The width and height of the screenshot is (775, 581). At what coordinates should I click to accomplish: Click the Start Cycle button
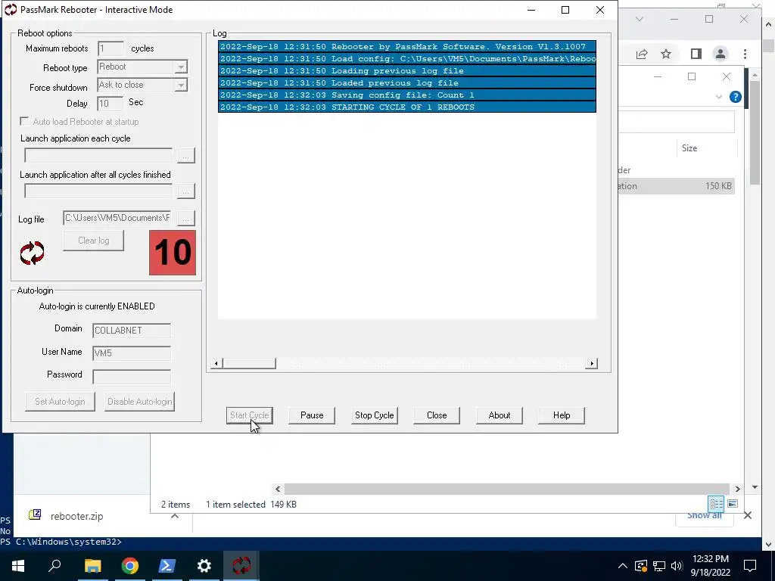250,415
